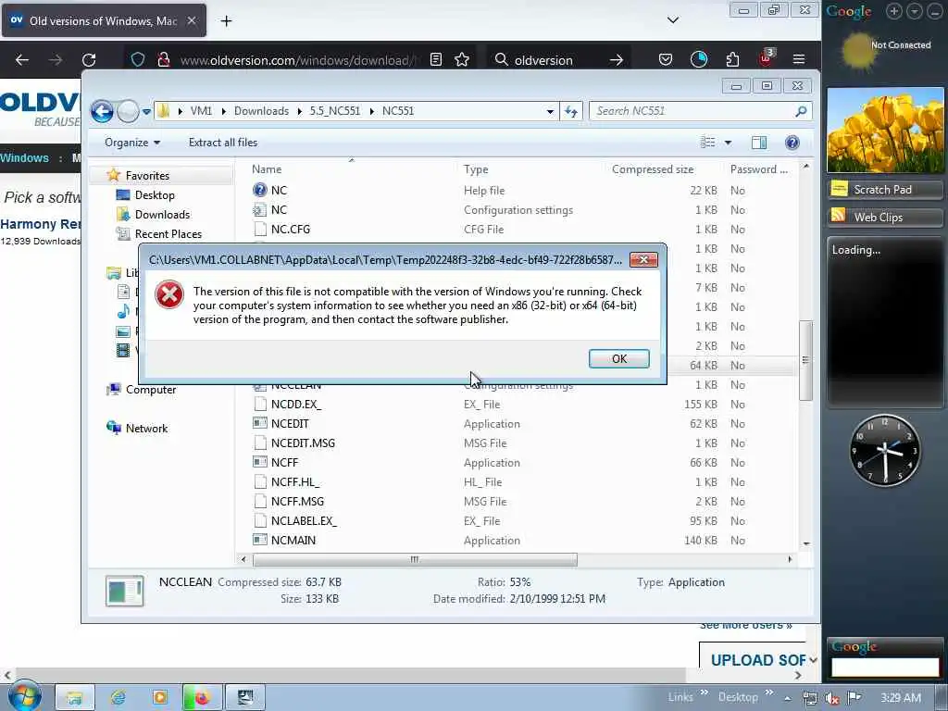Open Desktop in the navigation pane
The height and width of the screenshot is (711, 948).
point(155,194)
